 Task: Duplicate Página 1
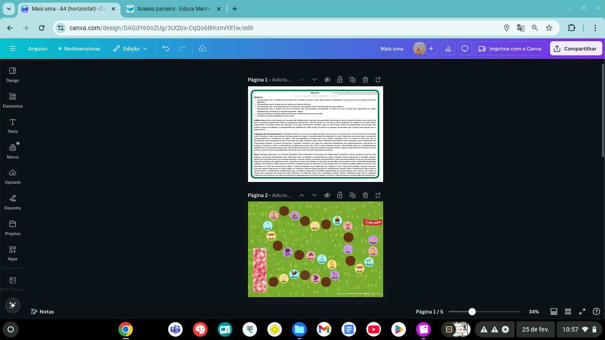(x=353, y=80)
